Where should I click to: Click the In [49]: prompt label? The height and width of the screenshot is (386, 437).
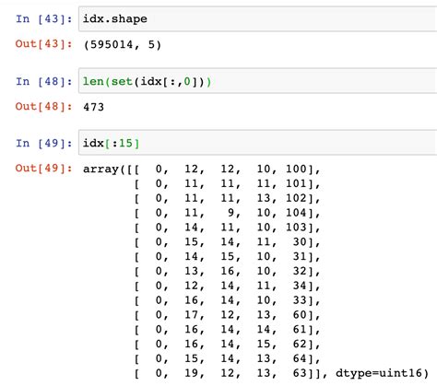click(44, 144)
